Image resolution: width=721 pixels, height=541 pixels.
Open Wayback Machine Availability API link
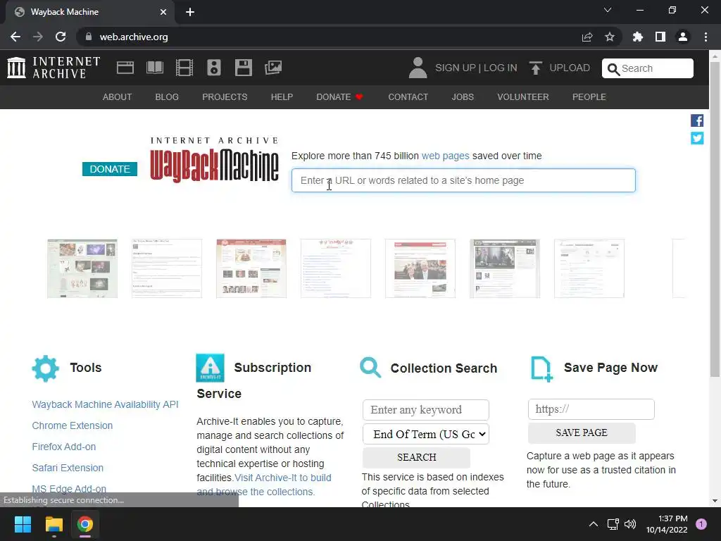(106, 404)
